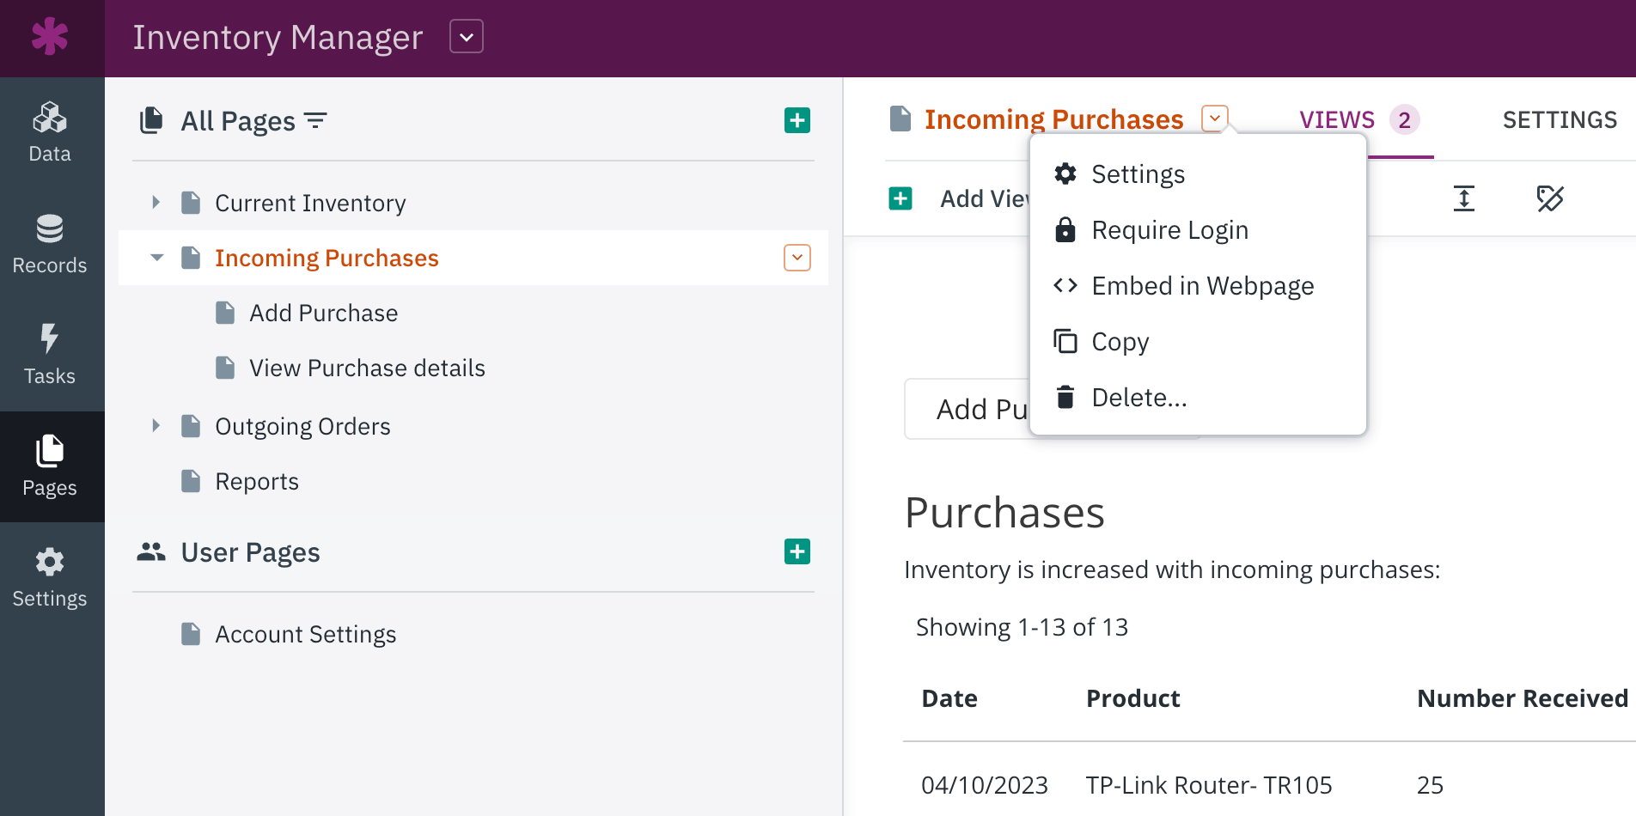This screenshot has height=816, width=1636.
Task: Click the vertical spacing icon in toolbar
Action: tap(1463, 198)
